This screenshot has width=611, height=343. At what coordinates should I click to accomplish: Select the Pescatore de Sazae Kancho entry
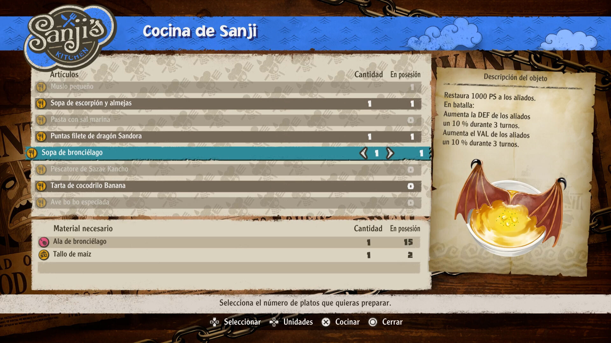tap(228, 170)
